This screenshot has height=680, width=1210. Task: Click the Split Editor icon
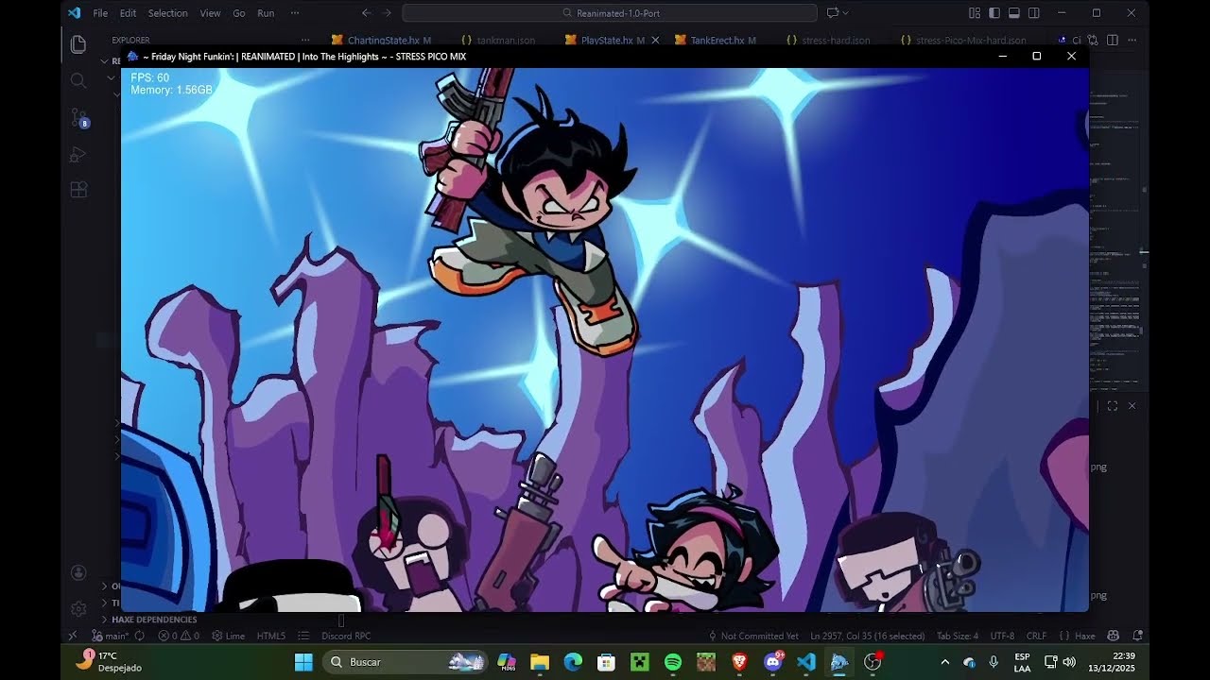[x=1113, y=41]
